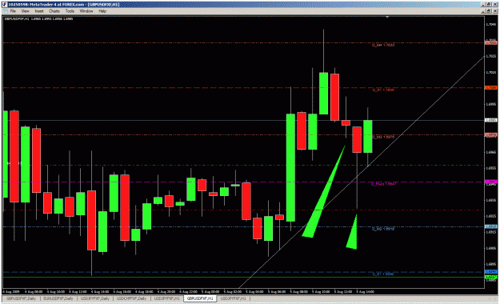Click the 5 Aug 08:00 time label

pos(298,292)
